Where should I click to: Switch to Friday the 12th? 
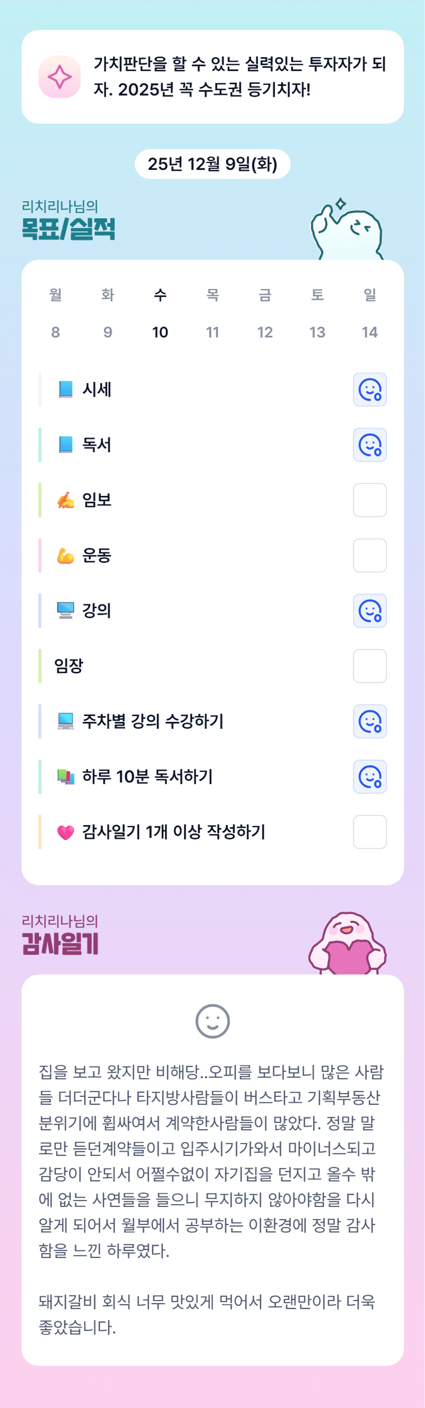point(265,332)
